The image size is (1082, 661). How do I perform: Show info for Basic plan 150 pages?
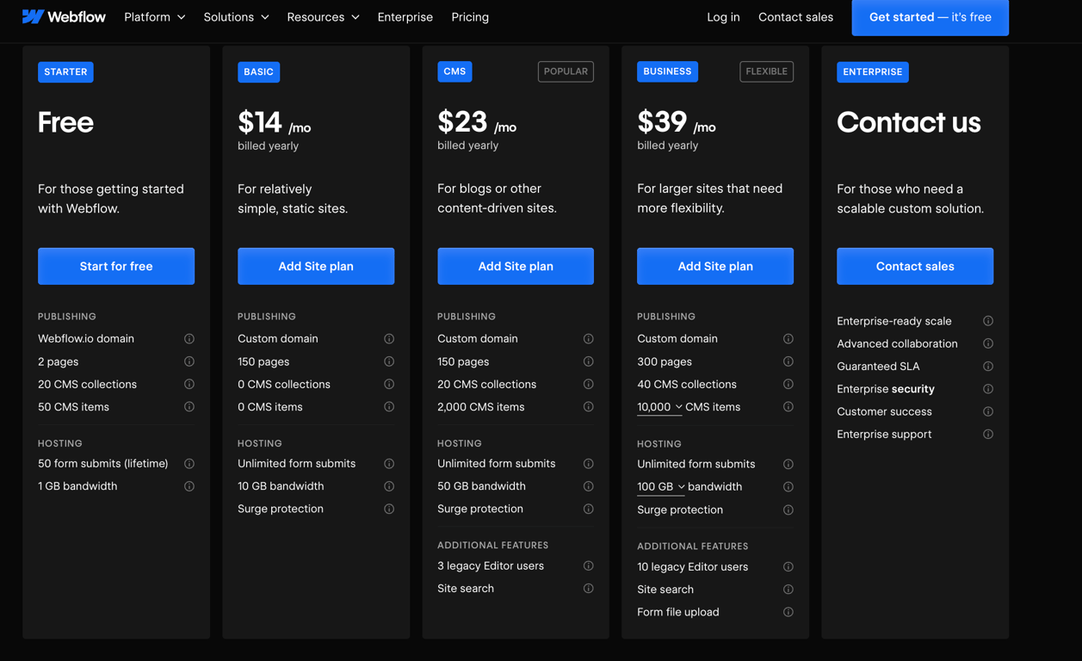pyautogui.click(x=389, y=361)
